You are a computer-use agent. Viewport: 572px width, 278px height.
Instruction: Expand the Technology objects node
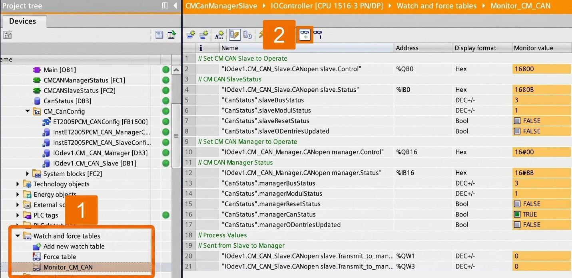18,184
